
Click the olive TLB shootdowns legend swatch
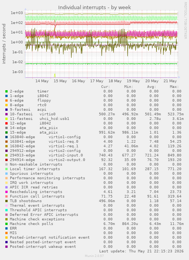click(x=6, y=201)
